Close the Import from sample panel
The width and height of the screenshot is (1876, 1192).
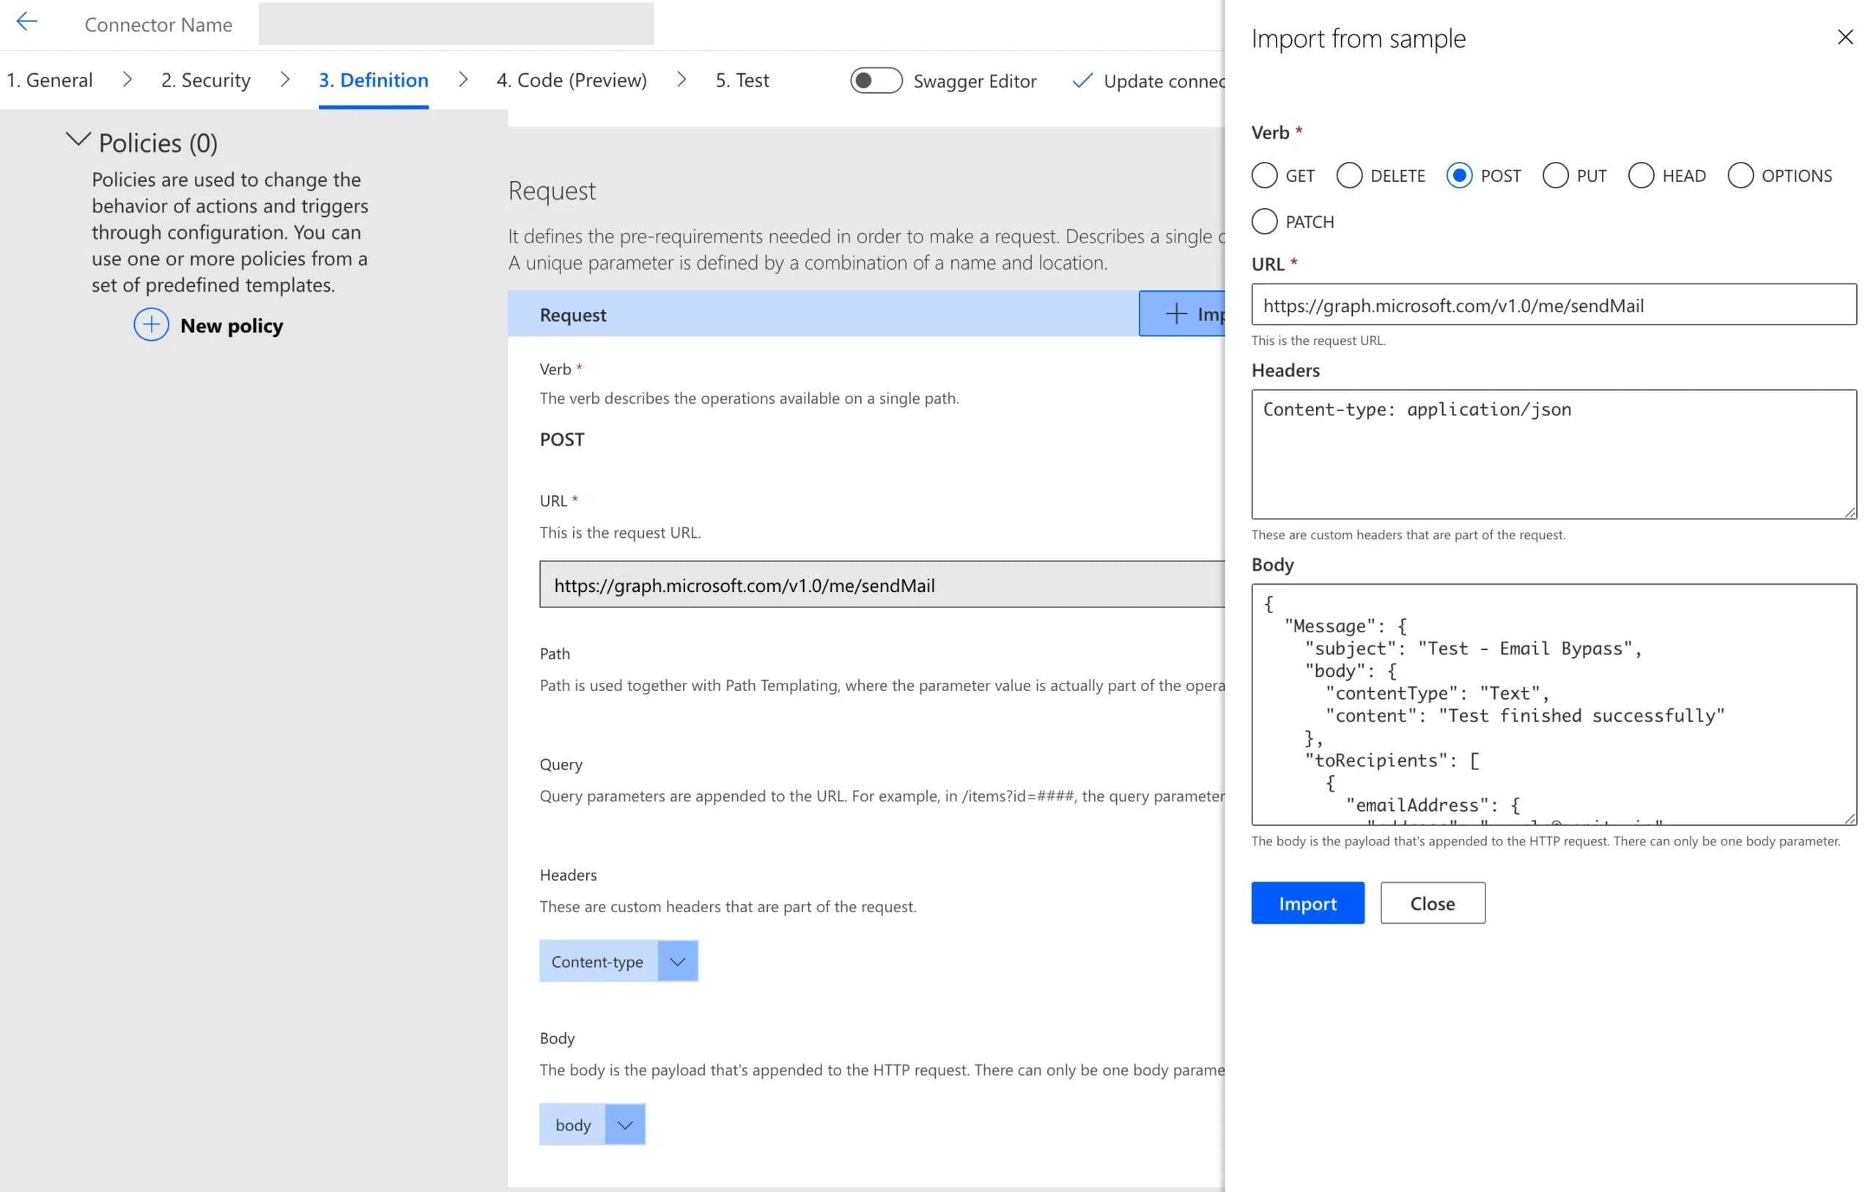(x=1844, y=37)
